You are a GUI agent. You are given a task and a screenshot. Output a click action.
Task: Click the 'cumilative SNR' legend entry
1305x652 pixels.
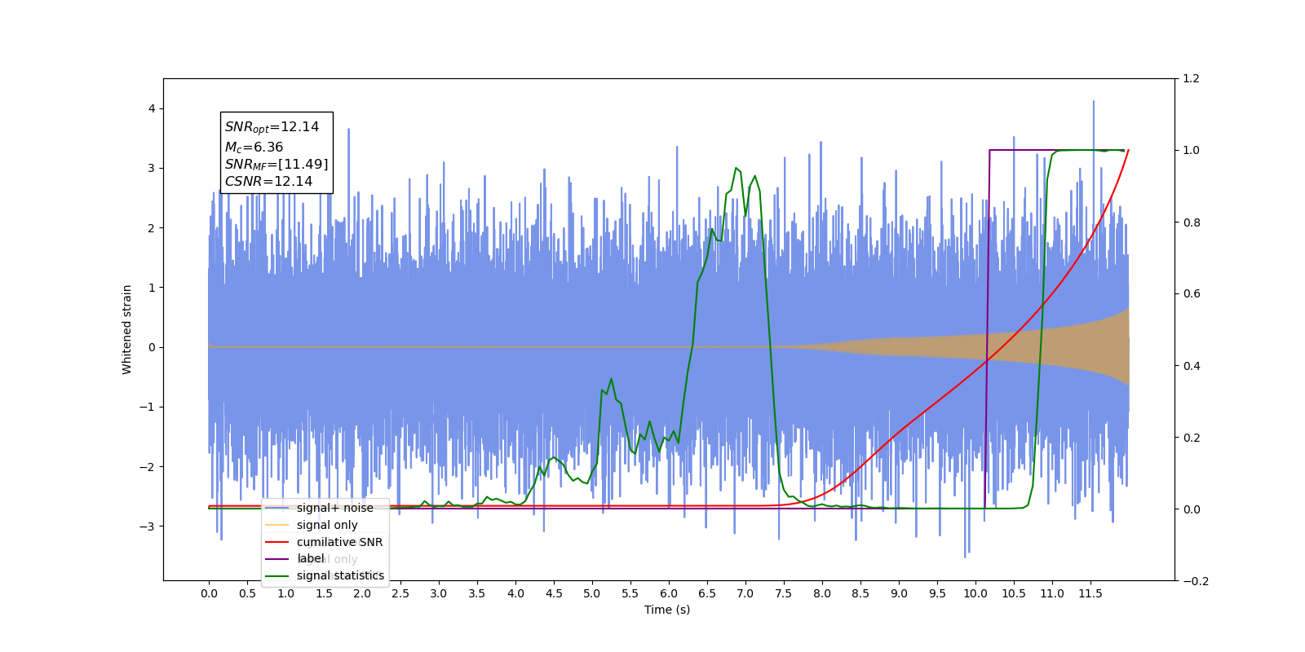(324, 542)
